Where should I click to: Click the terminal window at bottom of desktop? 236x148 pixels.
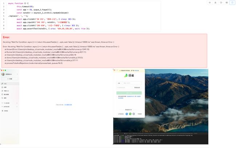click(161, 139)
